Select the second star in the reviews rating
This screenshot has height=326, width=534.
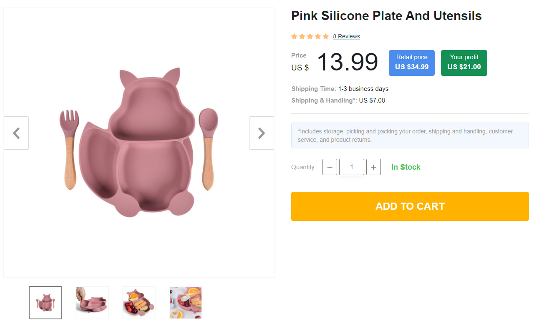302,36
